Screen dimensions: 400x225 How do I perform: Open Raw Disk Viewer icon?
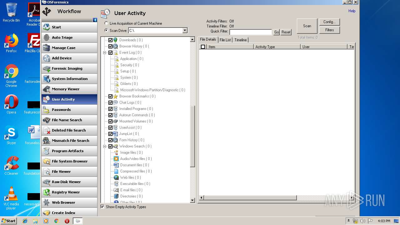point(47,182)
